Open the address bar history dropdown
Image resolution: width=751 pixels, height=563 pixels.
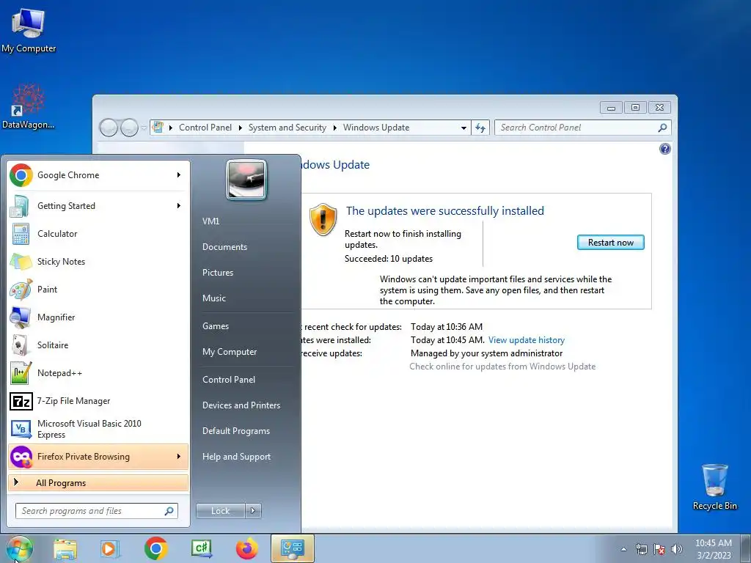(464, 128)
